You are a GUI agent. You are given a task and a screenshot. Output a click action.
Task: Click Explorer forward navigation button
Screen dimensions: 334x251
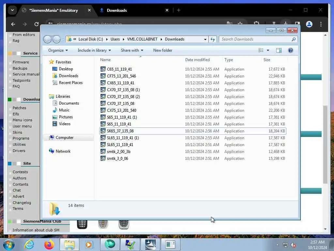tap(56, 39)
